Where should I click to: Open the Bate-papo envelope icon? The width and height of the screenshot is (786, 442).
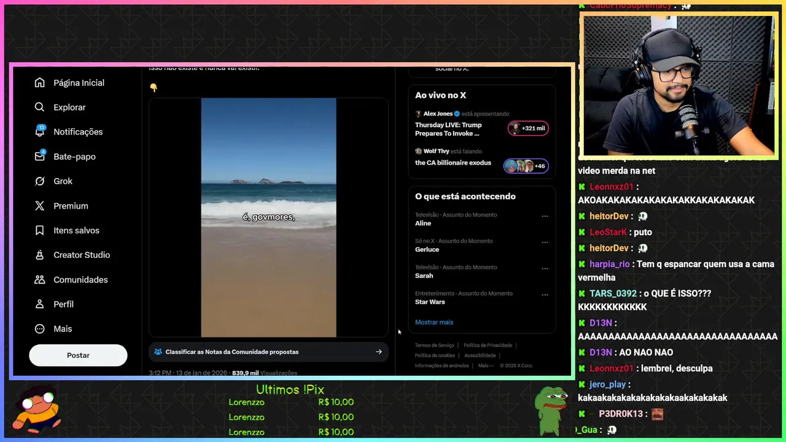pos(40,156)
